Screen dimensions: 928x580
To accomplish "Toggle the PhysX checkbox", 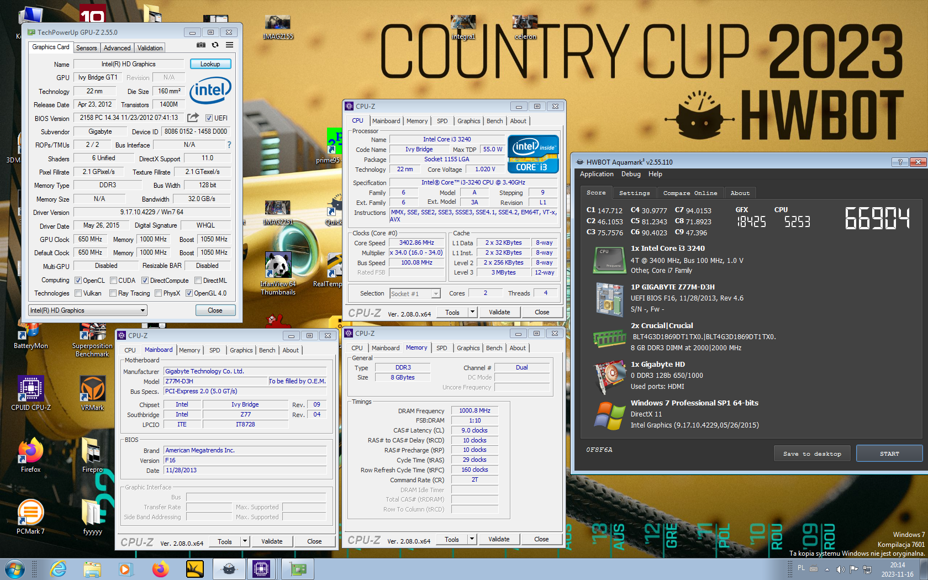I will [x=158, y=293].
